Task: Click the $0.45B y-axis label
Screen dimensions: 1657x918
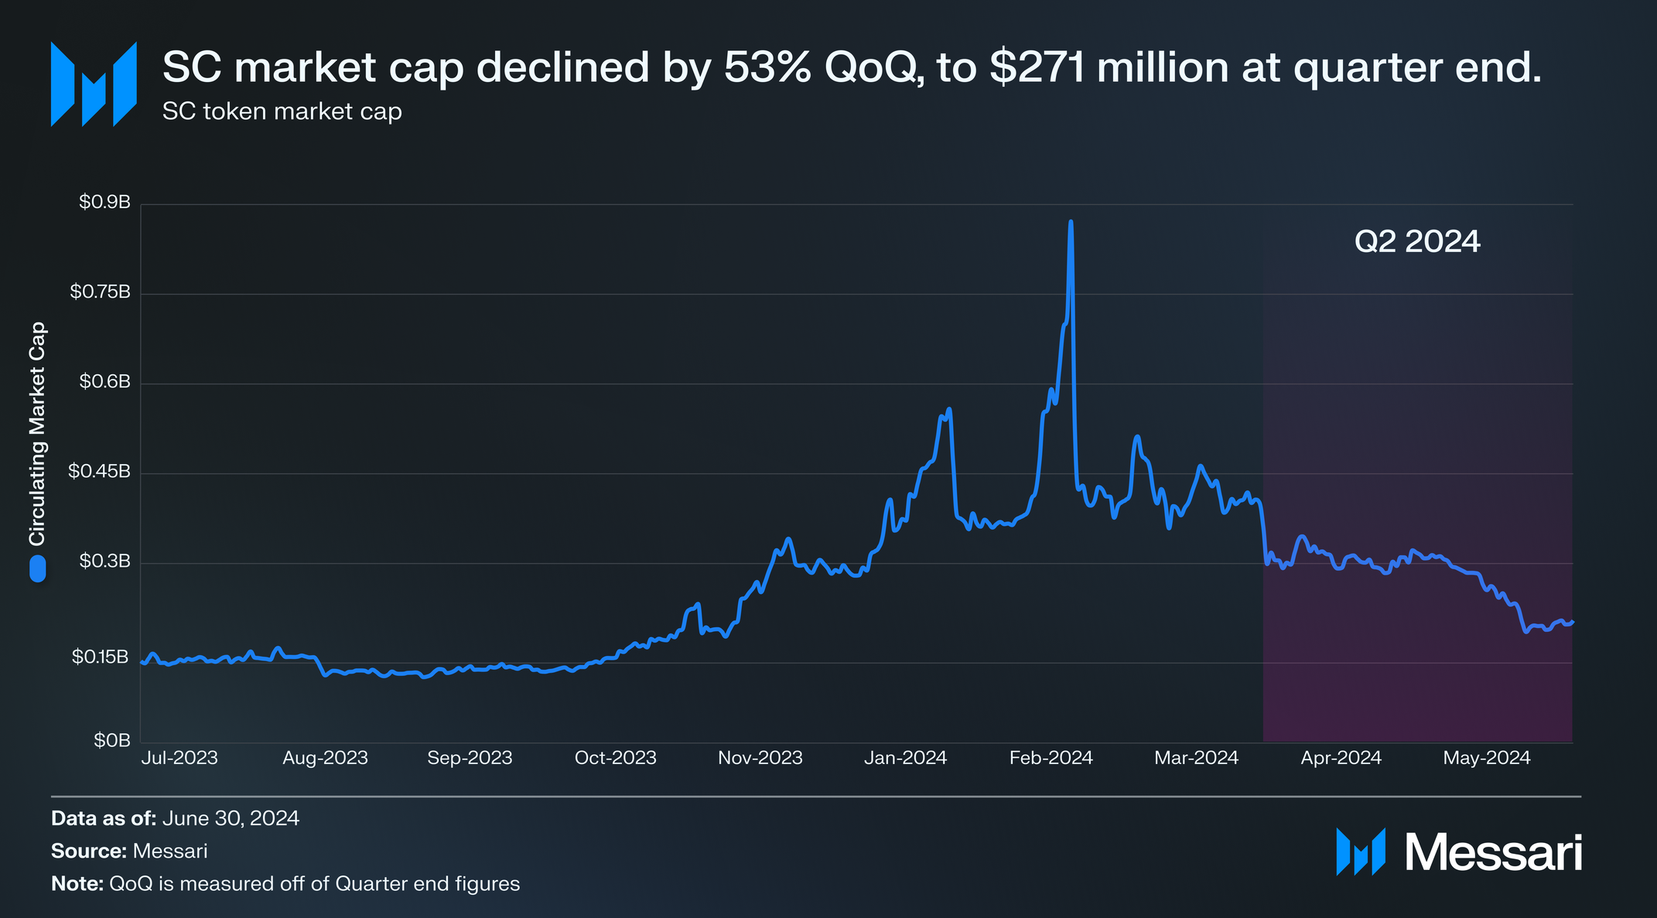Action: (99, 471)
